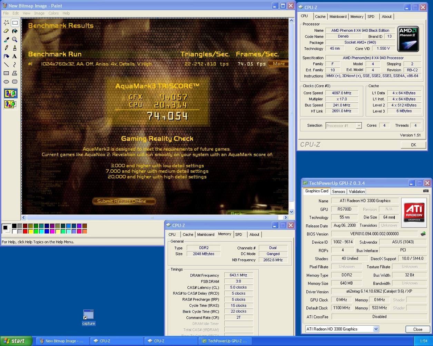This screenshot has height=346, width=433.
Task: Switch to New Bitmap Image taskbar item
Action: [x=62, y=341]
